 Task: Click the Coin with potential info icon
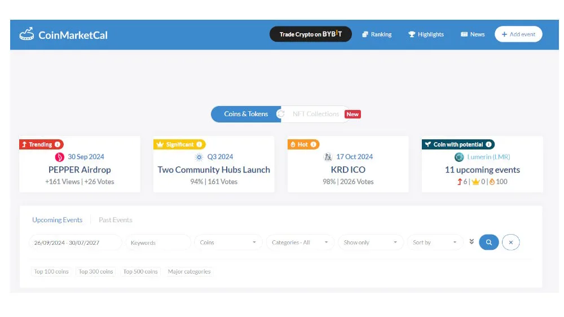[488, 144]
